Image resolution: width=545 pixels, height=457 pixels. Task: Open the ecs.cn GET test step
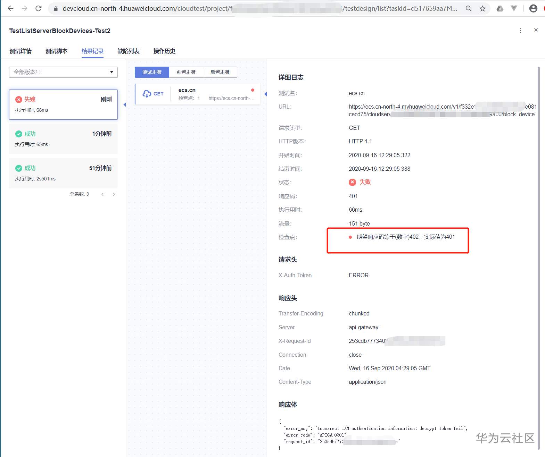click(197, 94)
